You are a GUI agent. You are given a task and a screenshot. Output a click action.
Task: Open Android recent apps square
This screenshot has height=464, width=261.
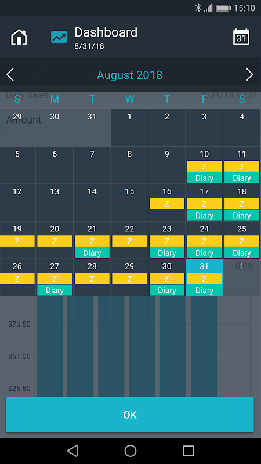pos(188,451)
